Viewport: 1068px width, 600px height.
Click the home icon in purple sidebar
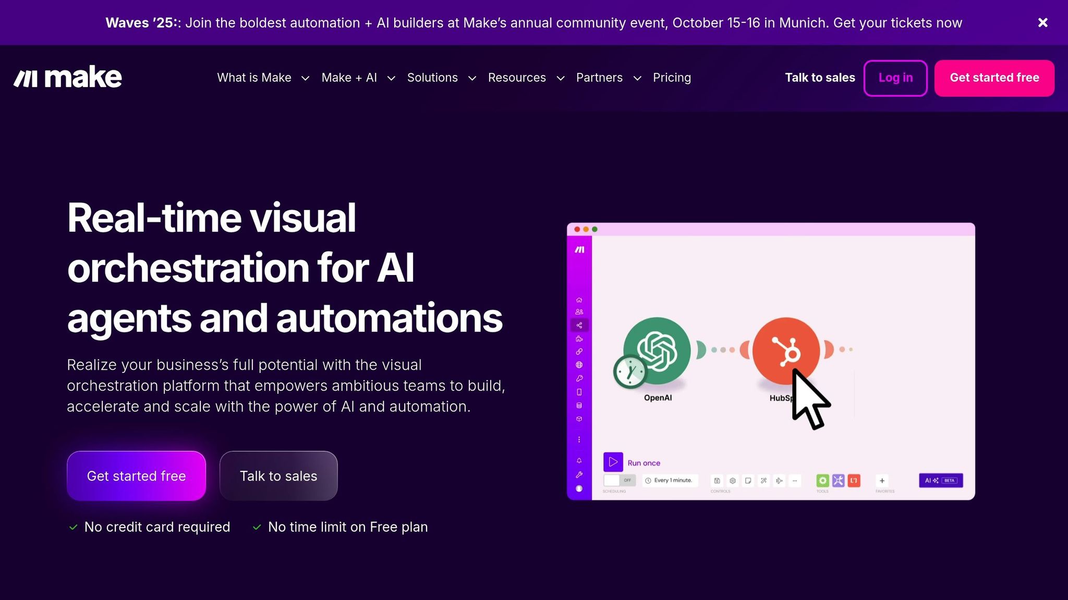point(579,300)
